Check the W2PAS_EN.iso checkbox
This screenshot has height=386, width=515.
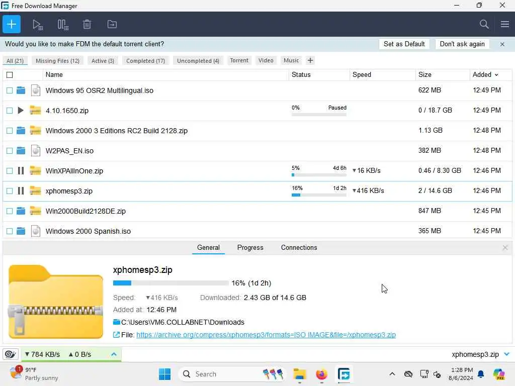(x=10, y=151)
